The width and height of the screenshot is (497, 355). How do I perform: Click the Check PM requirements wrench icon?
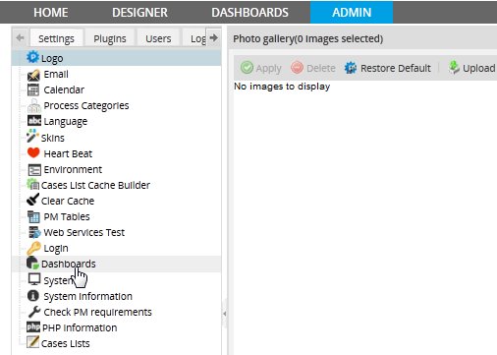(34, 312)
